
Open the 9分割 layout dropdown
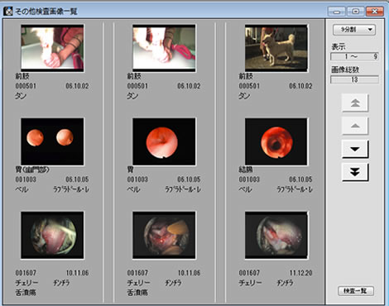(354, 30)
